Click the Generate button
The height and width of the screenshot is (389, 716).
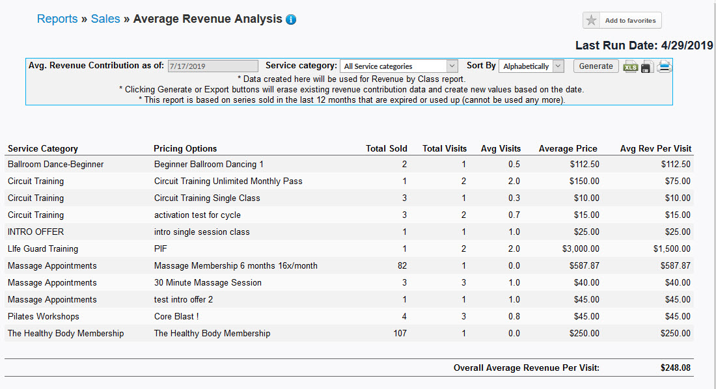[x=595, y=66]
